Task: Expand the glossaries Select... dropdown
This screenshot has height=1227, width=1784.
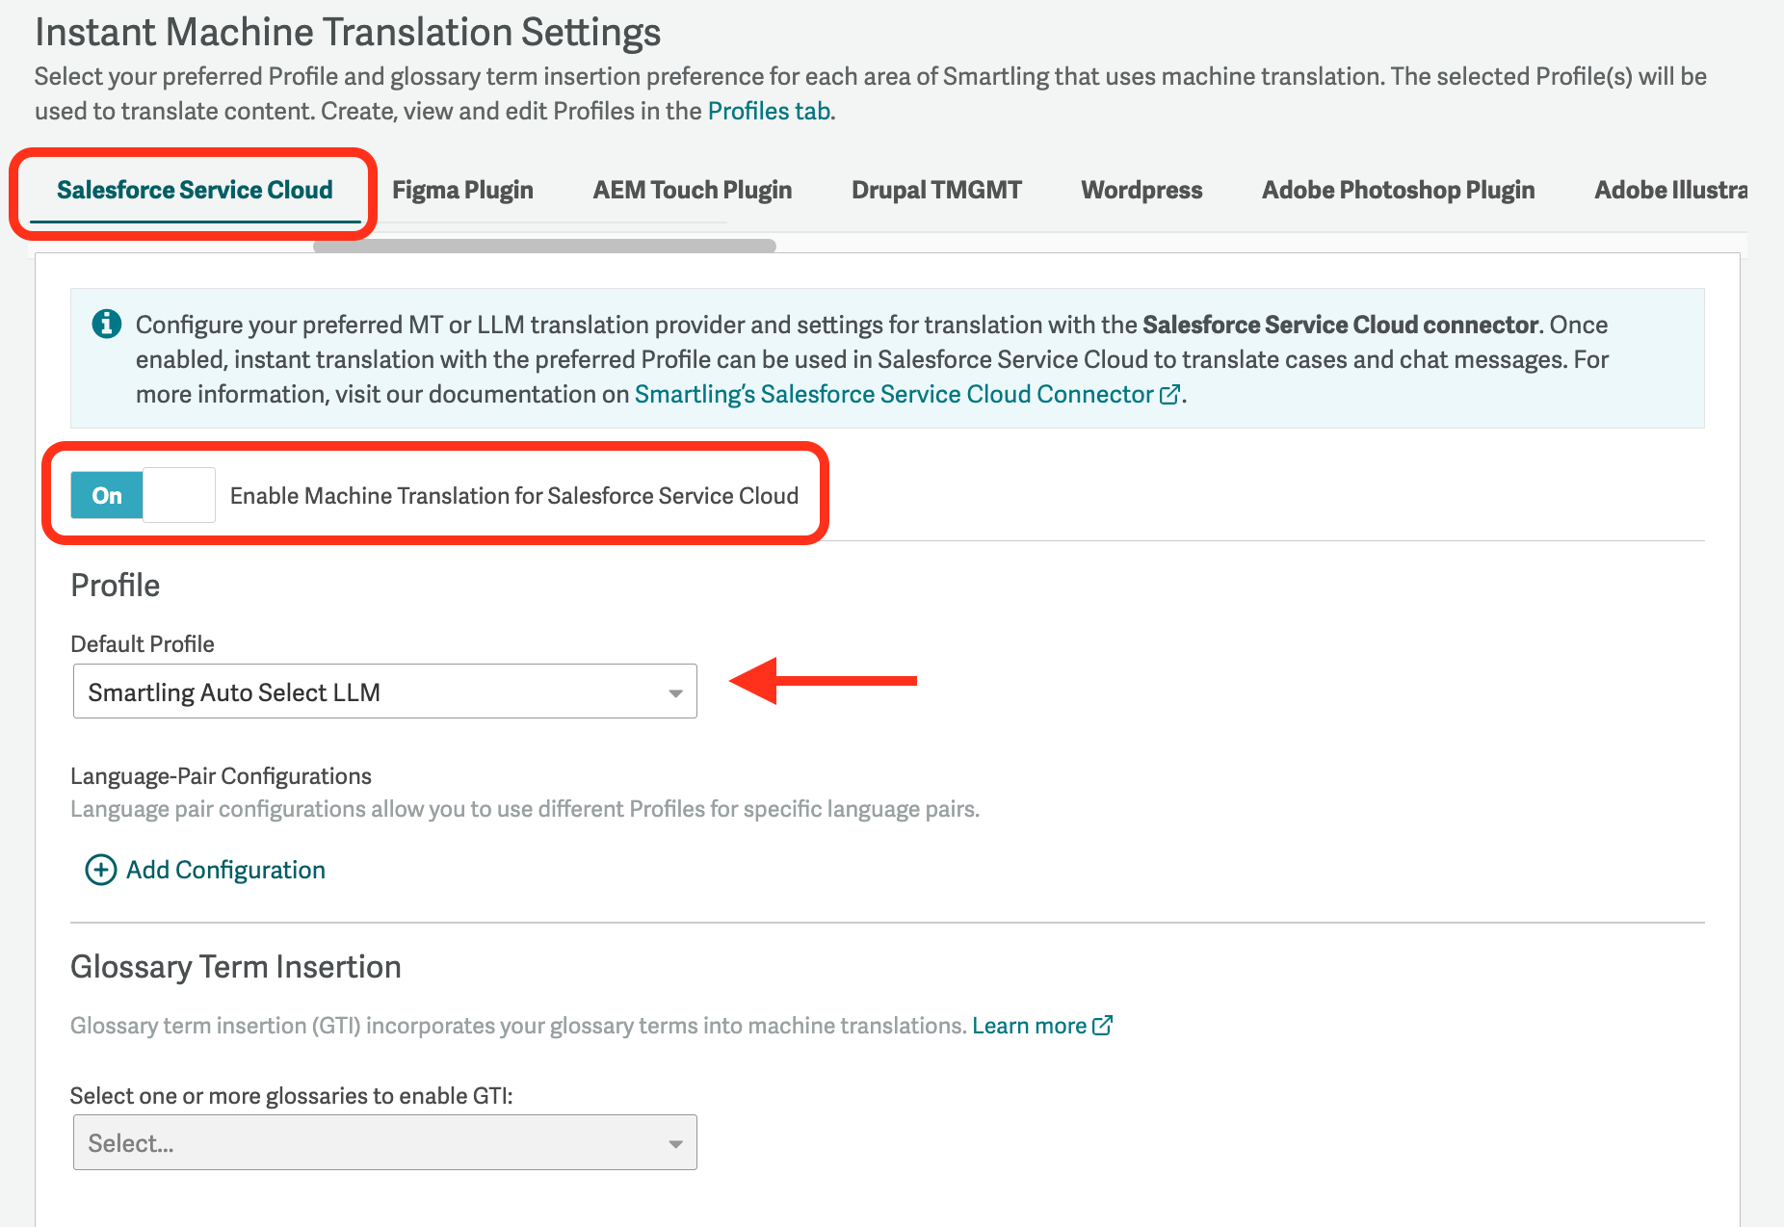Action: (x=384, y=1142)
